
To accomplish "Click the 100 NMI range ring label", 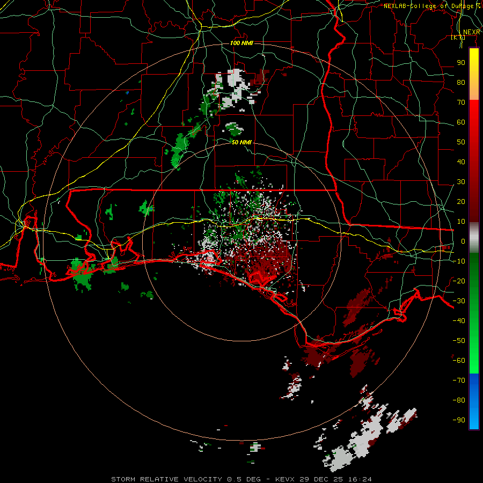I will (241, 43).
